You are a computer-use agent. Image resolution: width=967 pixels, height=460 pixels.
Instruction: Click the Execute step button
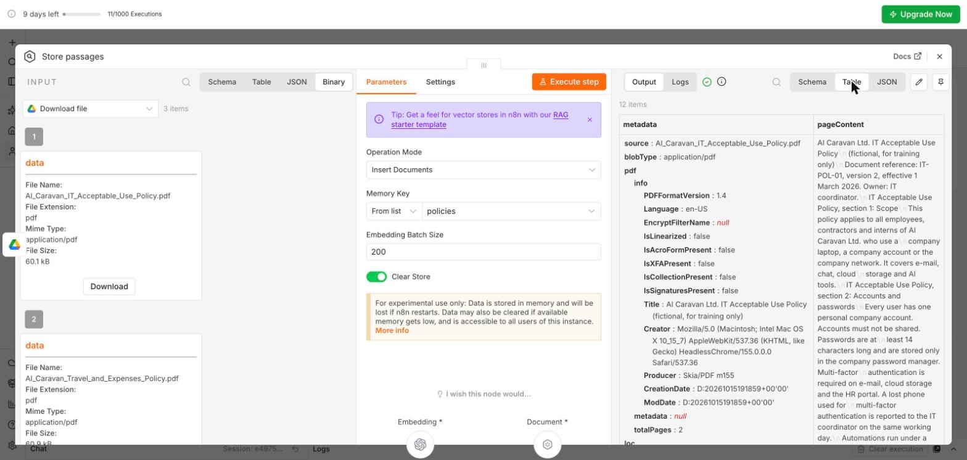569,82
